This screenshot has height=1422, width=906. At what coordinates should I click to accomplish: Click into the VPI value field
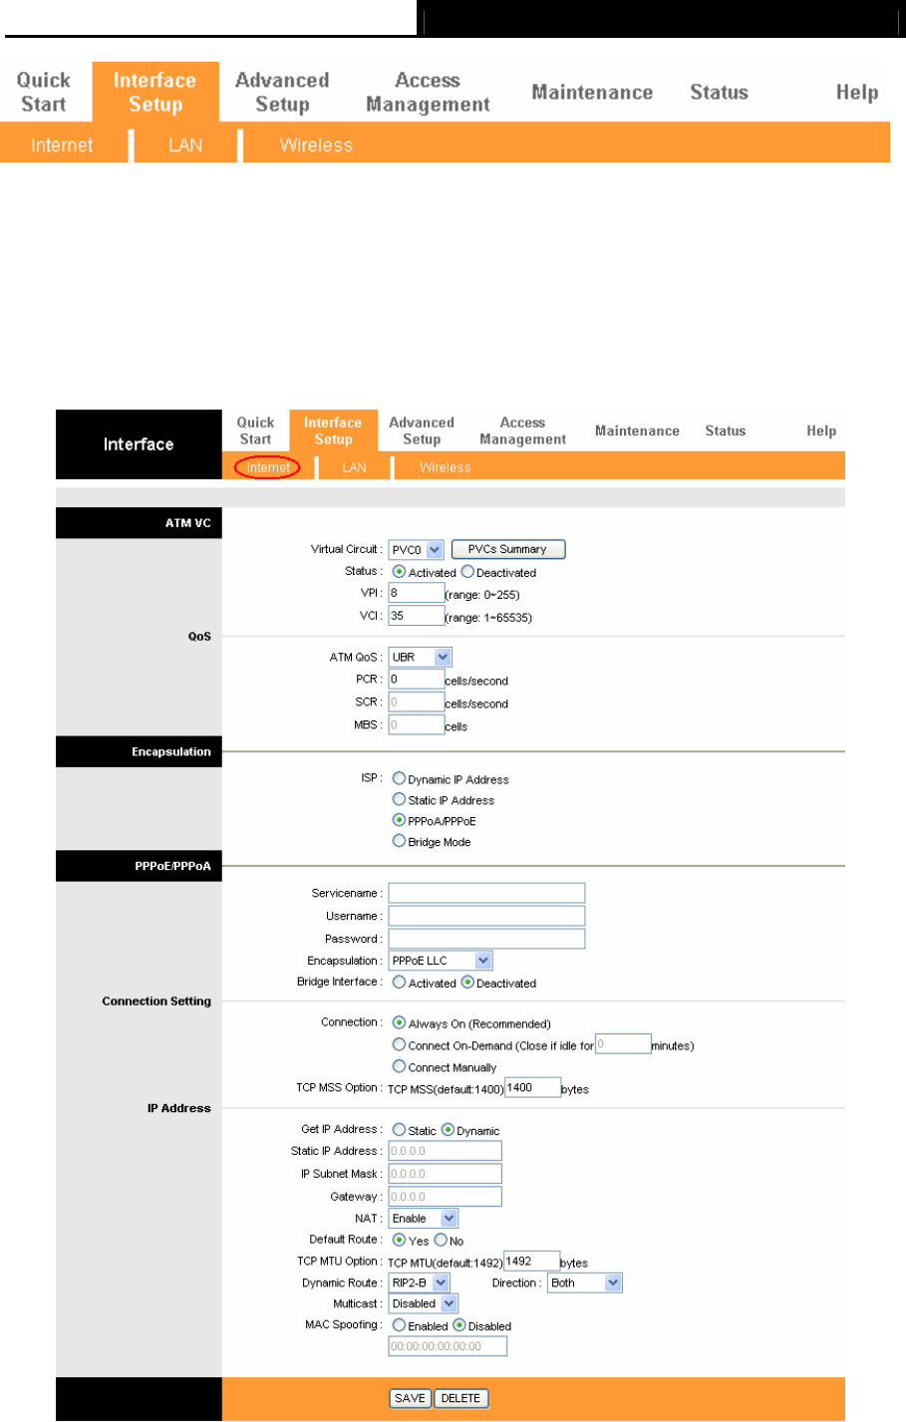[417, 593]
